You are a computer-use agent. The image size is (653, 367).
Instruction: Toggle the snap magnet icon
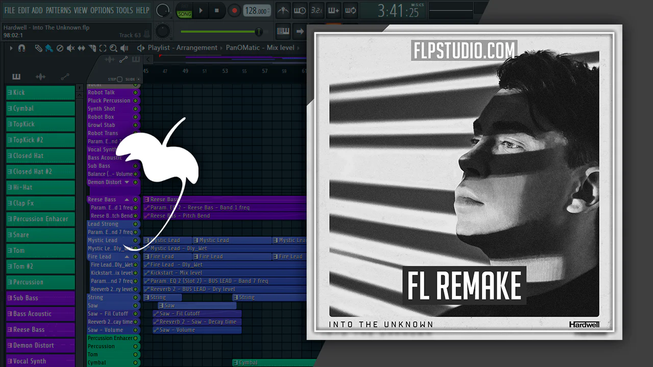pos(21,48)
